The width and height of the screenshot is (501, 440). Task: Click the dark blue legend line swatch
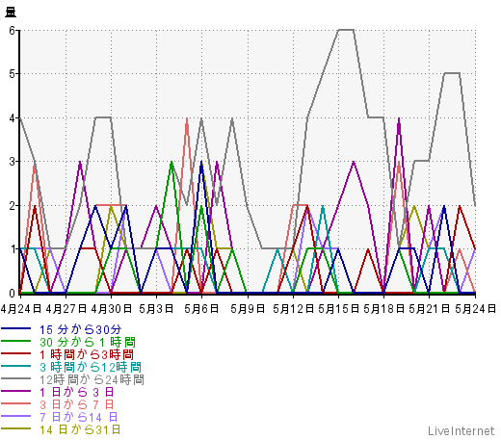pyautogui.click(x=16, y=328)
